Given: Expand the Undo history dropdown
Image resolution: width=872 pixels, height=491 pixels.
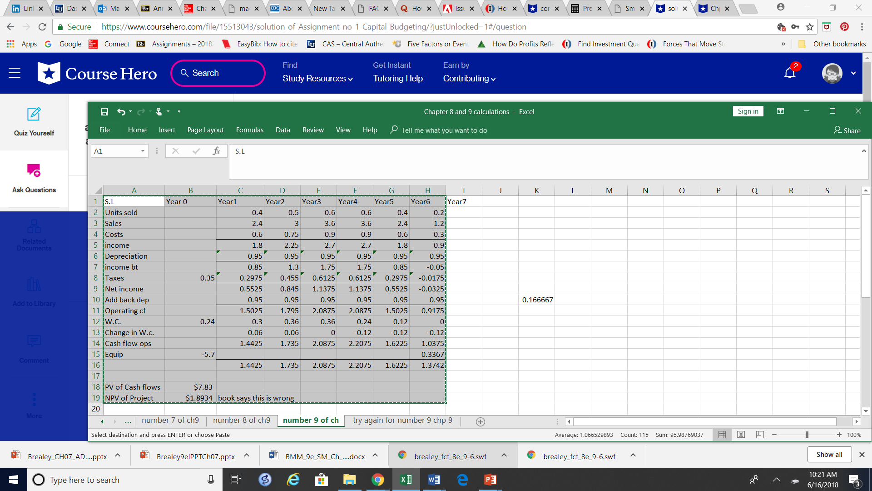Looking at the screenshot, I should click(x=129, y=111).
